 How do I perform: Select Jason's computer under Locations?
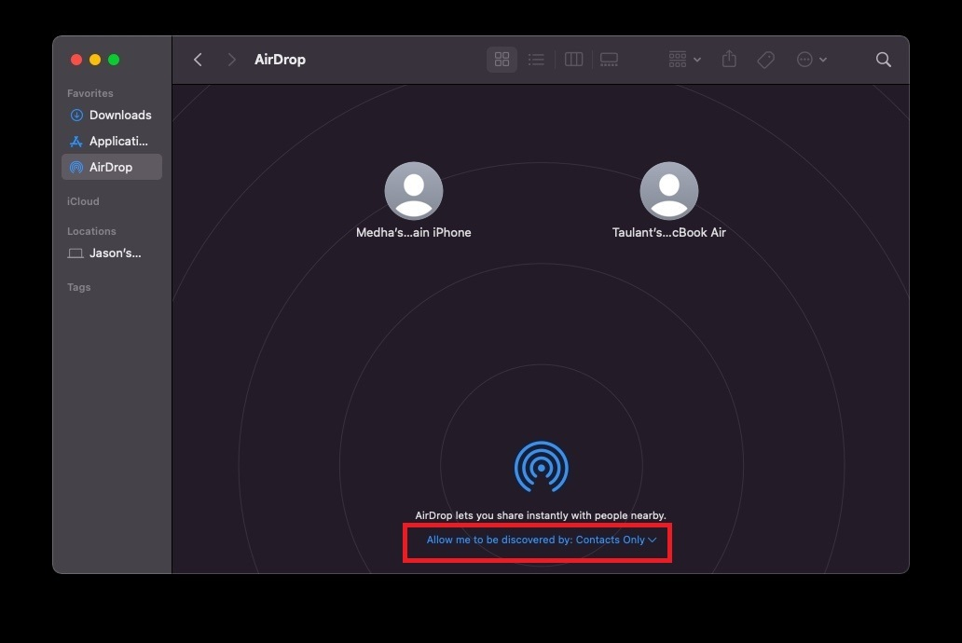coord(112,253)
